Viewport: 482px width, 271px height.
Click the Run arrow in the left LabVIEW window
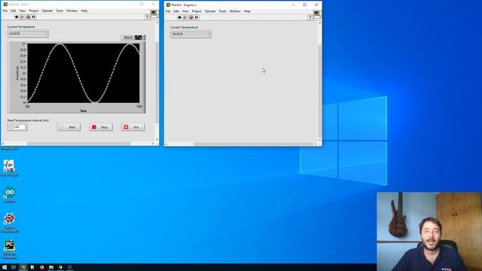coord(17,17)
